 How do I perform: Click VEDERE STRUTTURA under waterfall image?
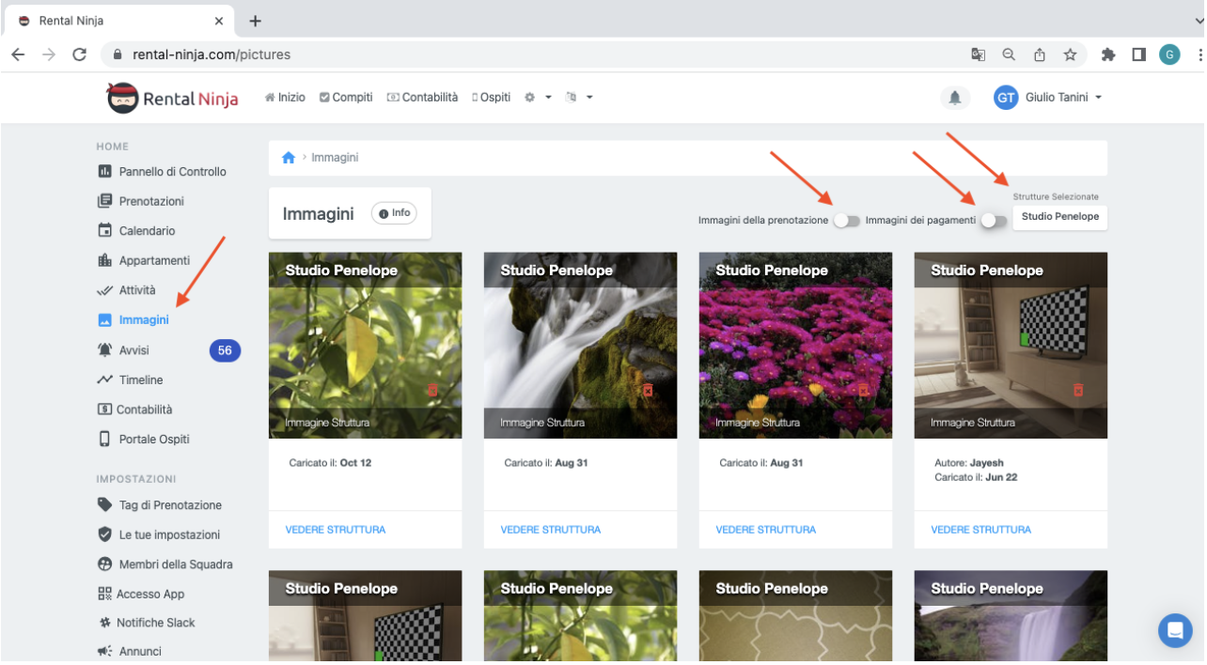(x=550, y=530)
